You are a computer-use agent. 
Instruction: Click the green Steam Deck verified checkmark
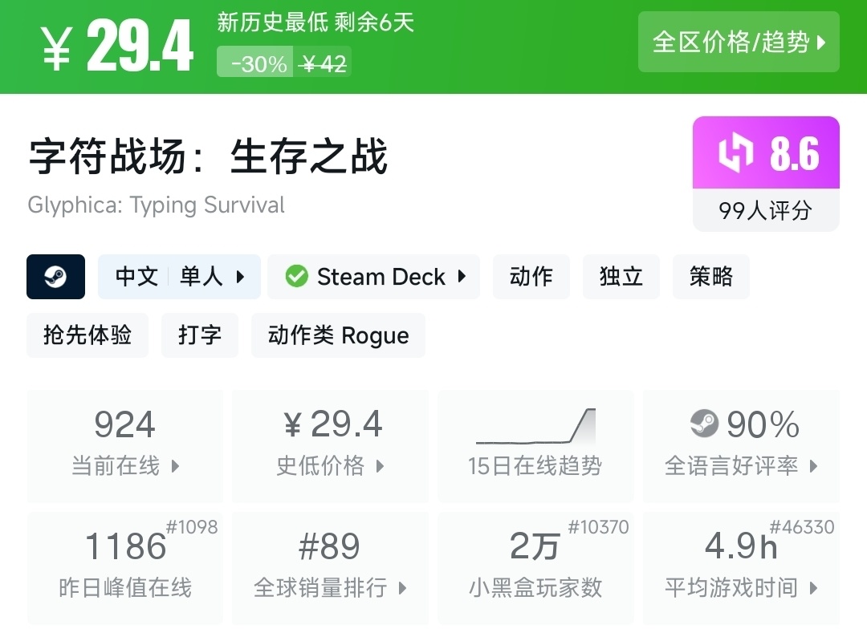pos(297,277)
